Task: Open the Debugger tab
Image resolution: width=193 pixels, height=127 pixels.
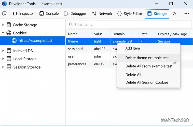Action: 75,14
